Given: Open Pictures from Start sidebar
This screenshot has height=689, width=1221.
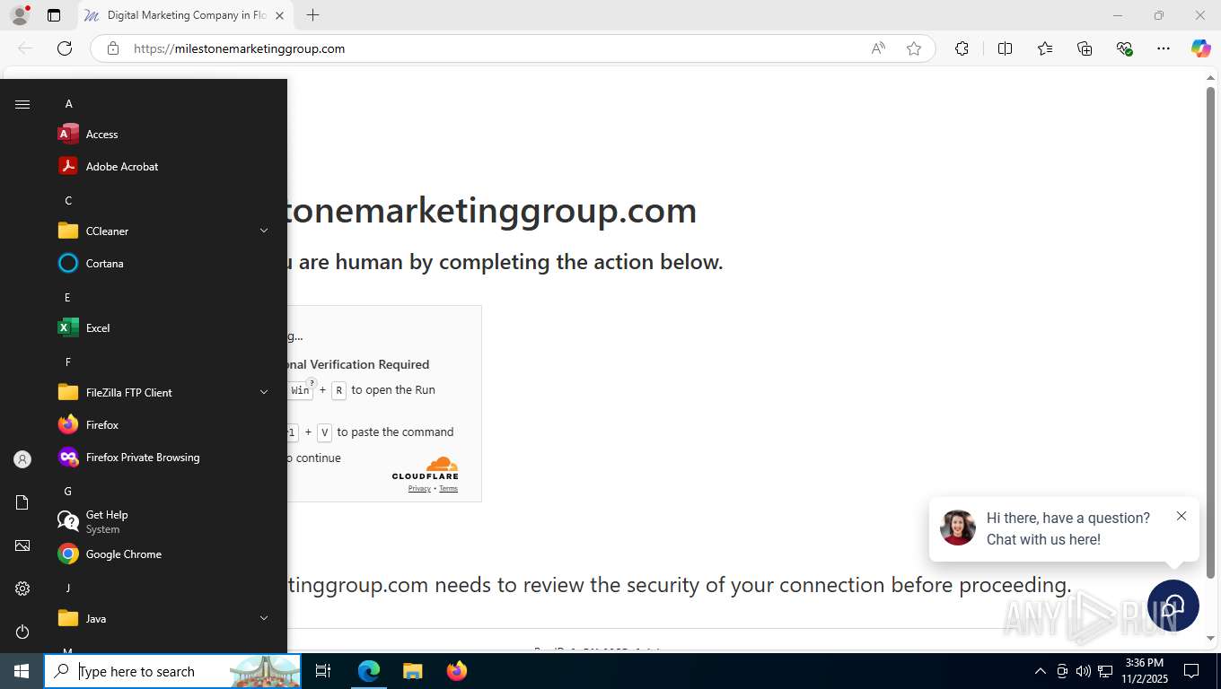Looking at the screenshot, I should tap(22, 545).
